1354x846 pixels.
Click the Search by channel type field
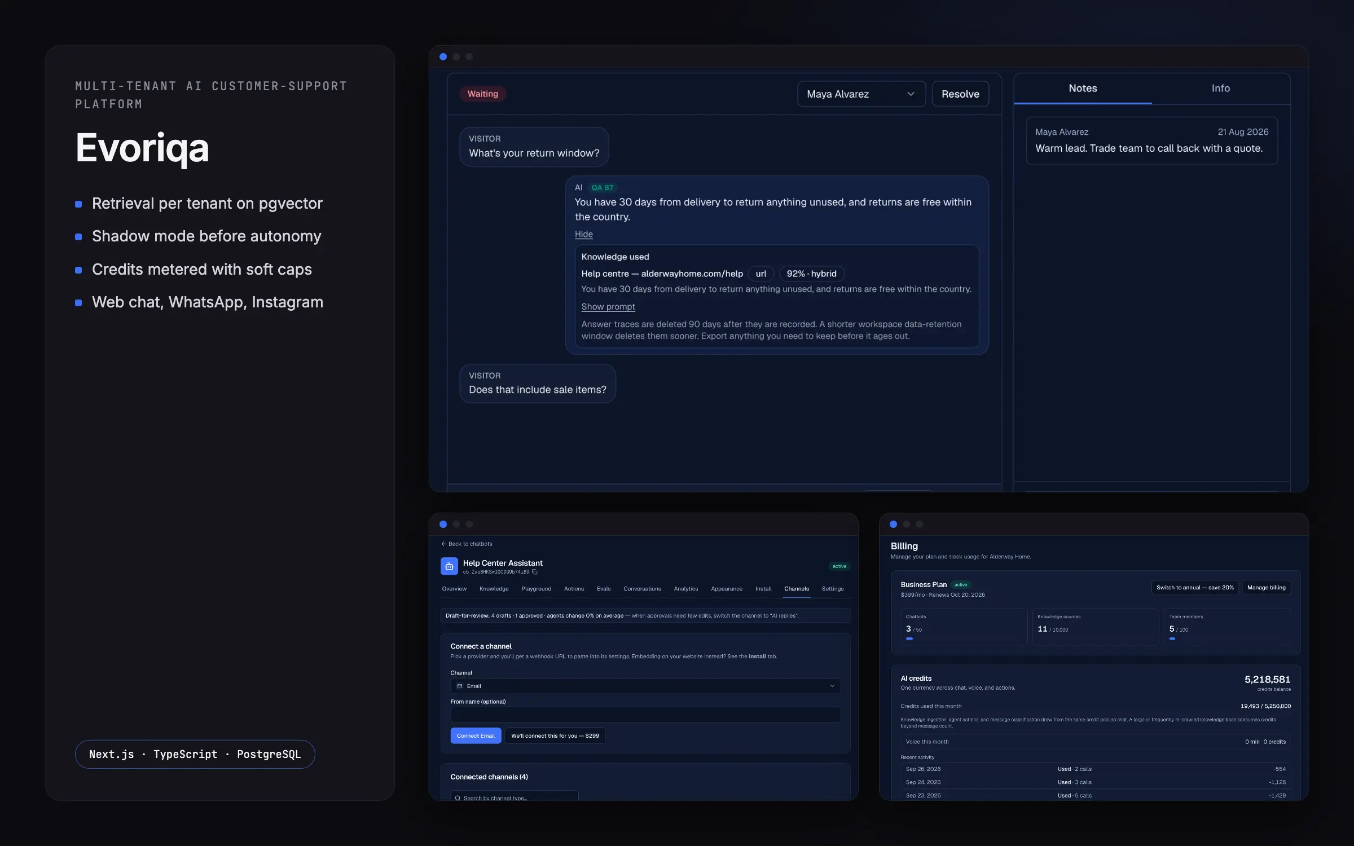tap(515, 797)
